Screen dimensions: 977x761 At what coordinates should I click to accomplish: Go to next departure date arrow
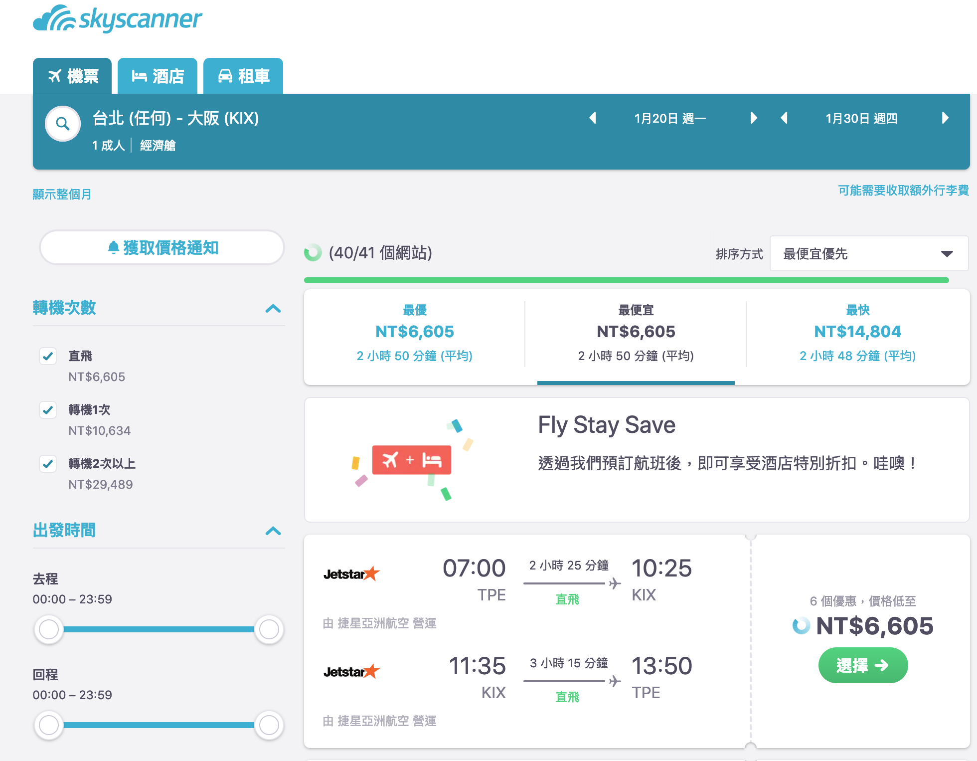(x=754, y=118)
